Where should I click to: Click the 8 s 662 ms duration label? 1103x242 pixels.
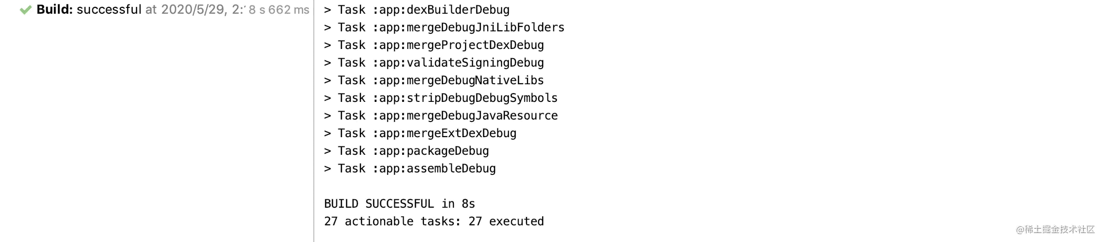point(279,10)
